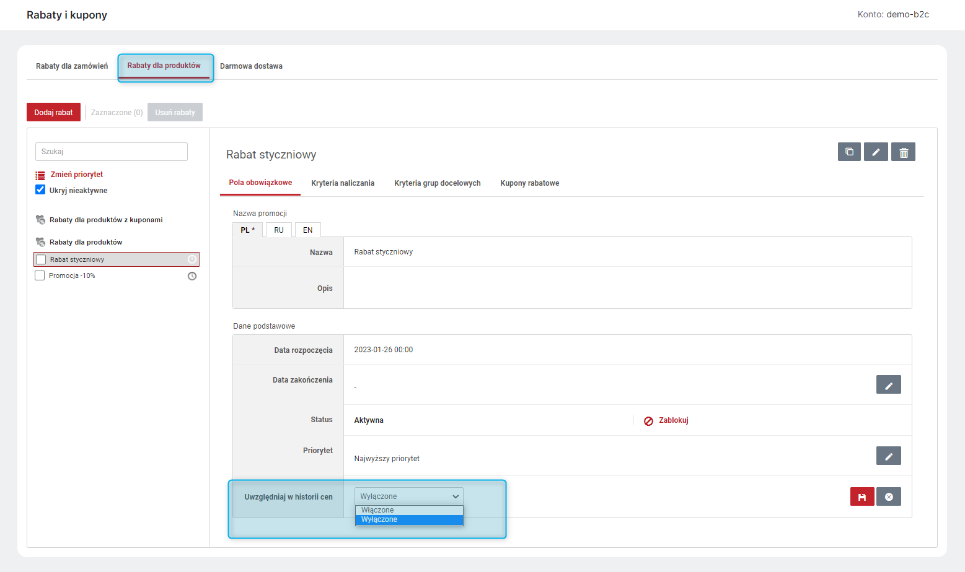Click the Nazwa value Rabat styczniowy
The width and height of the screenshot is (965, 572).
(384, 252)
